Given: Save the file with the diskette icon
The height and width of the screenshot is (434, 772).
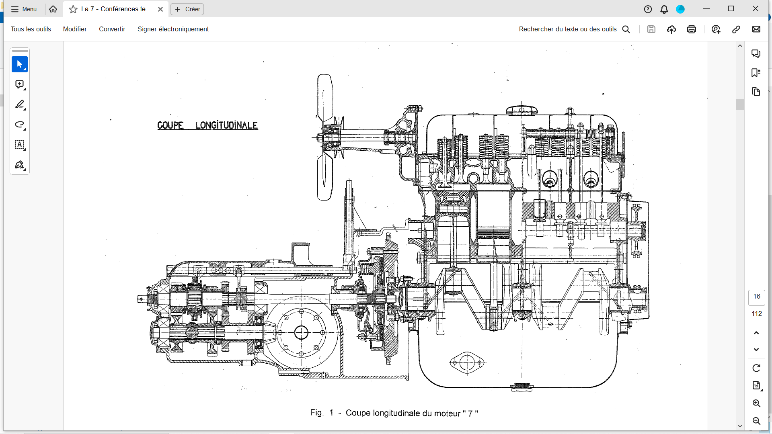Looking at the screenshot, I should pyautogui.click(x=651, y=29).
